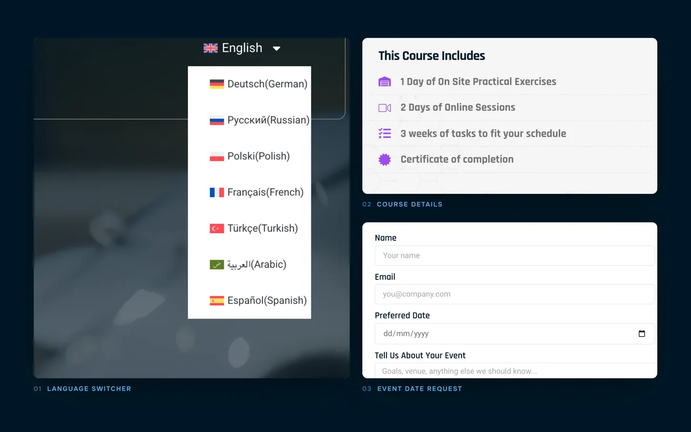Click the Russian flag icon
Image resolution: width=691 pixels, height=432 pixels.
point(217,120)
